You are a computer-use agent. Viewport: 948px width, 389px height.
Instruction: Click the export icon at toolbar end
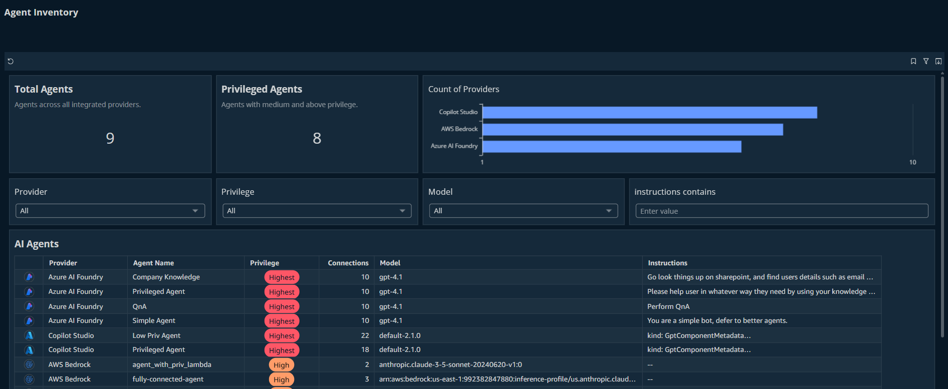tap(938, 61)
